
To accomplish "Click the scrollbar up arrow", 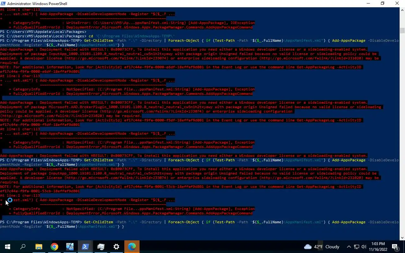I will click(x=402, y=10).
